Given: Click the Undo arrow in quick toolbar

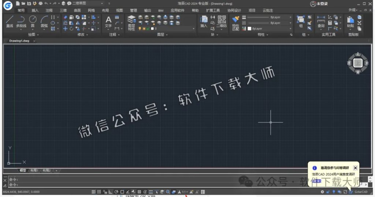Looking at the screenshot, I should (46, 3).
